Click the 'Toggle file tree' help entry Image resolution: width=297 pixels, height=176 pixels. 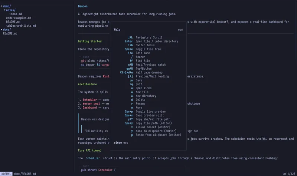pos(148,49)
